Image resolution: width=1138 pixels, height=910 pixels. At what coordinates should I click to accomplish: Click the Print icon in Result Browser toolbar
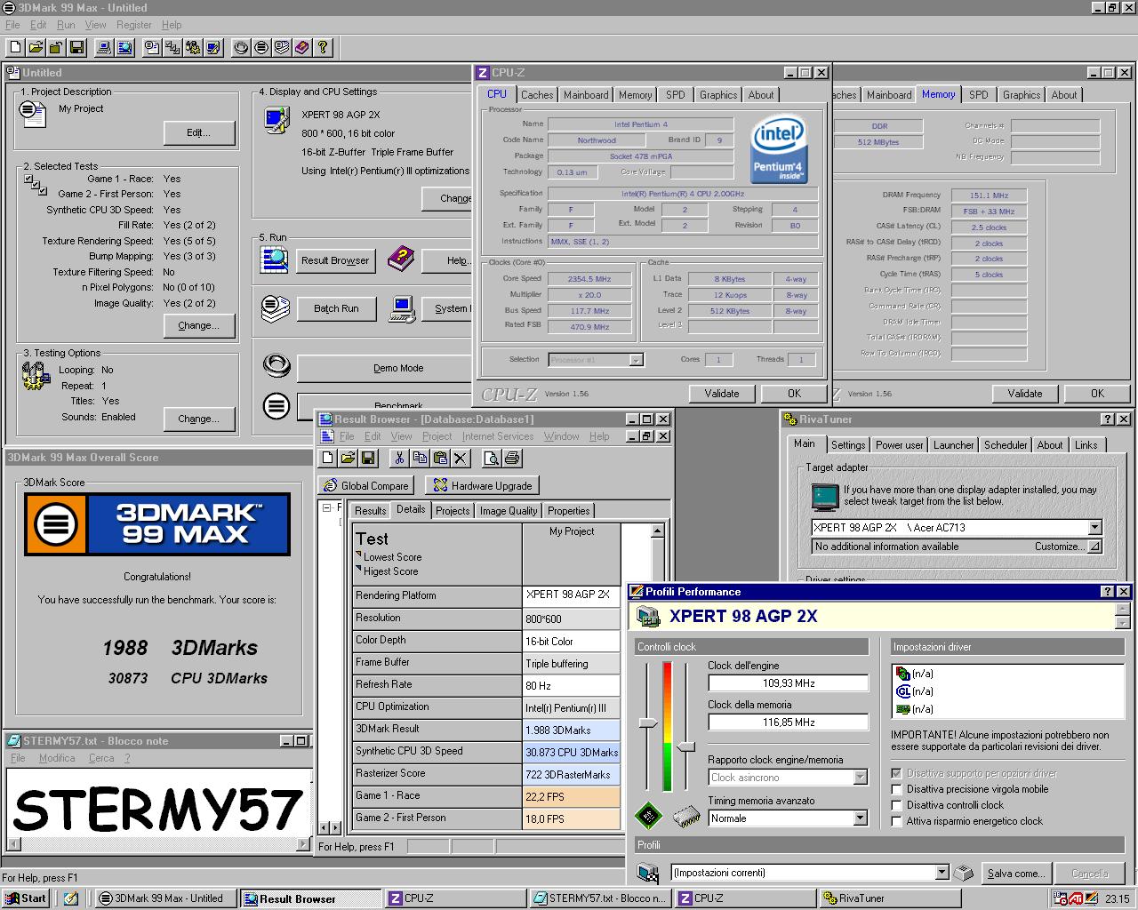tap(511, 458)
